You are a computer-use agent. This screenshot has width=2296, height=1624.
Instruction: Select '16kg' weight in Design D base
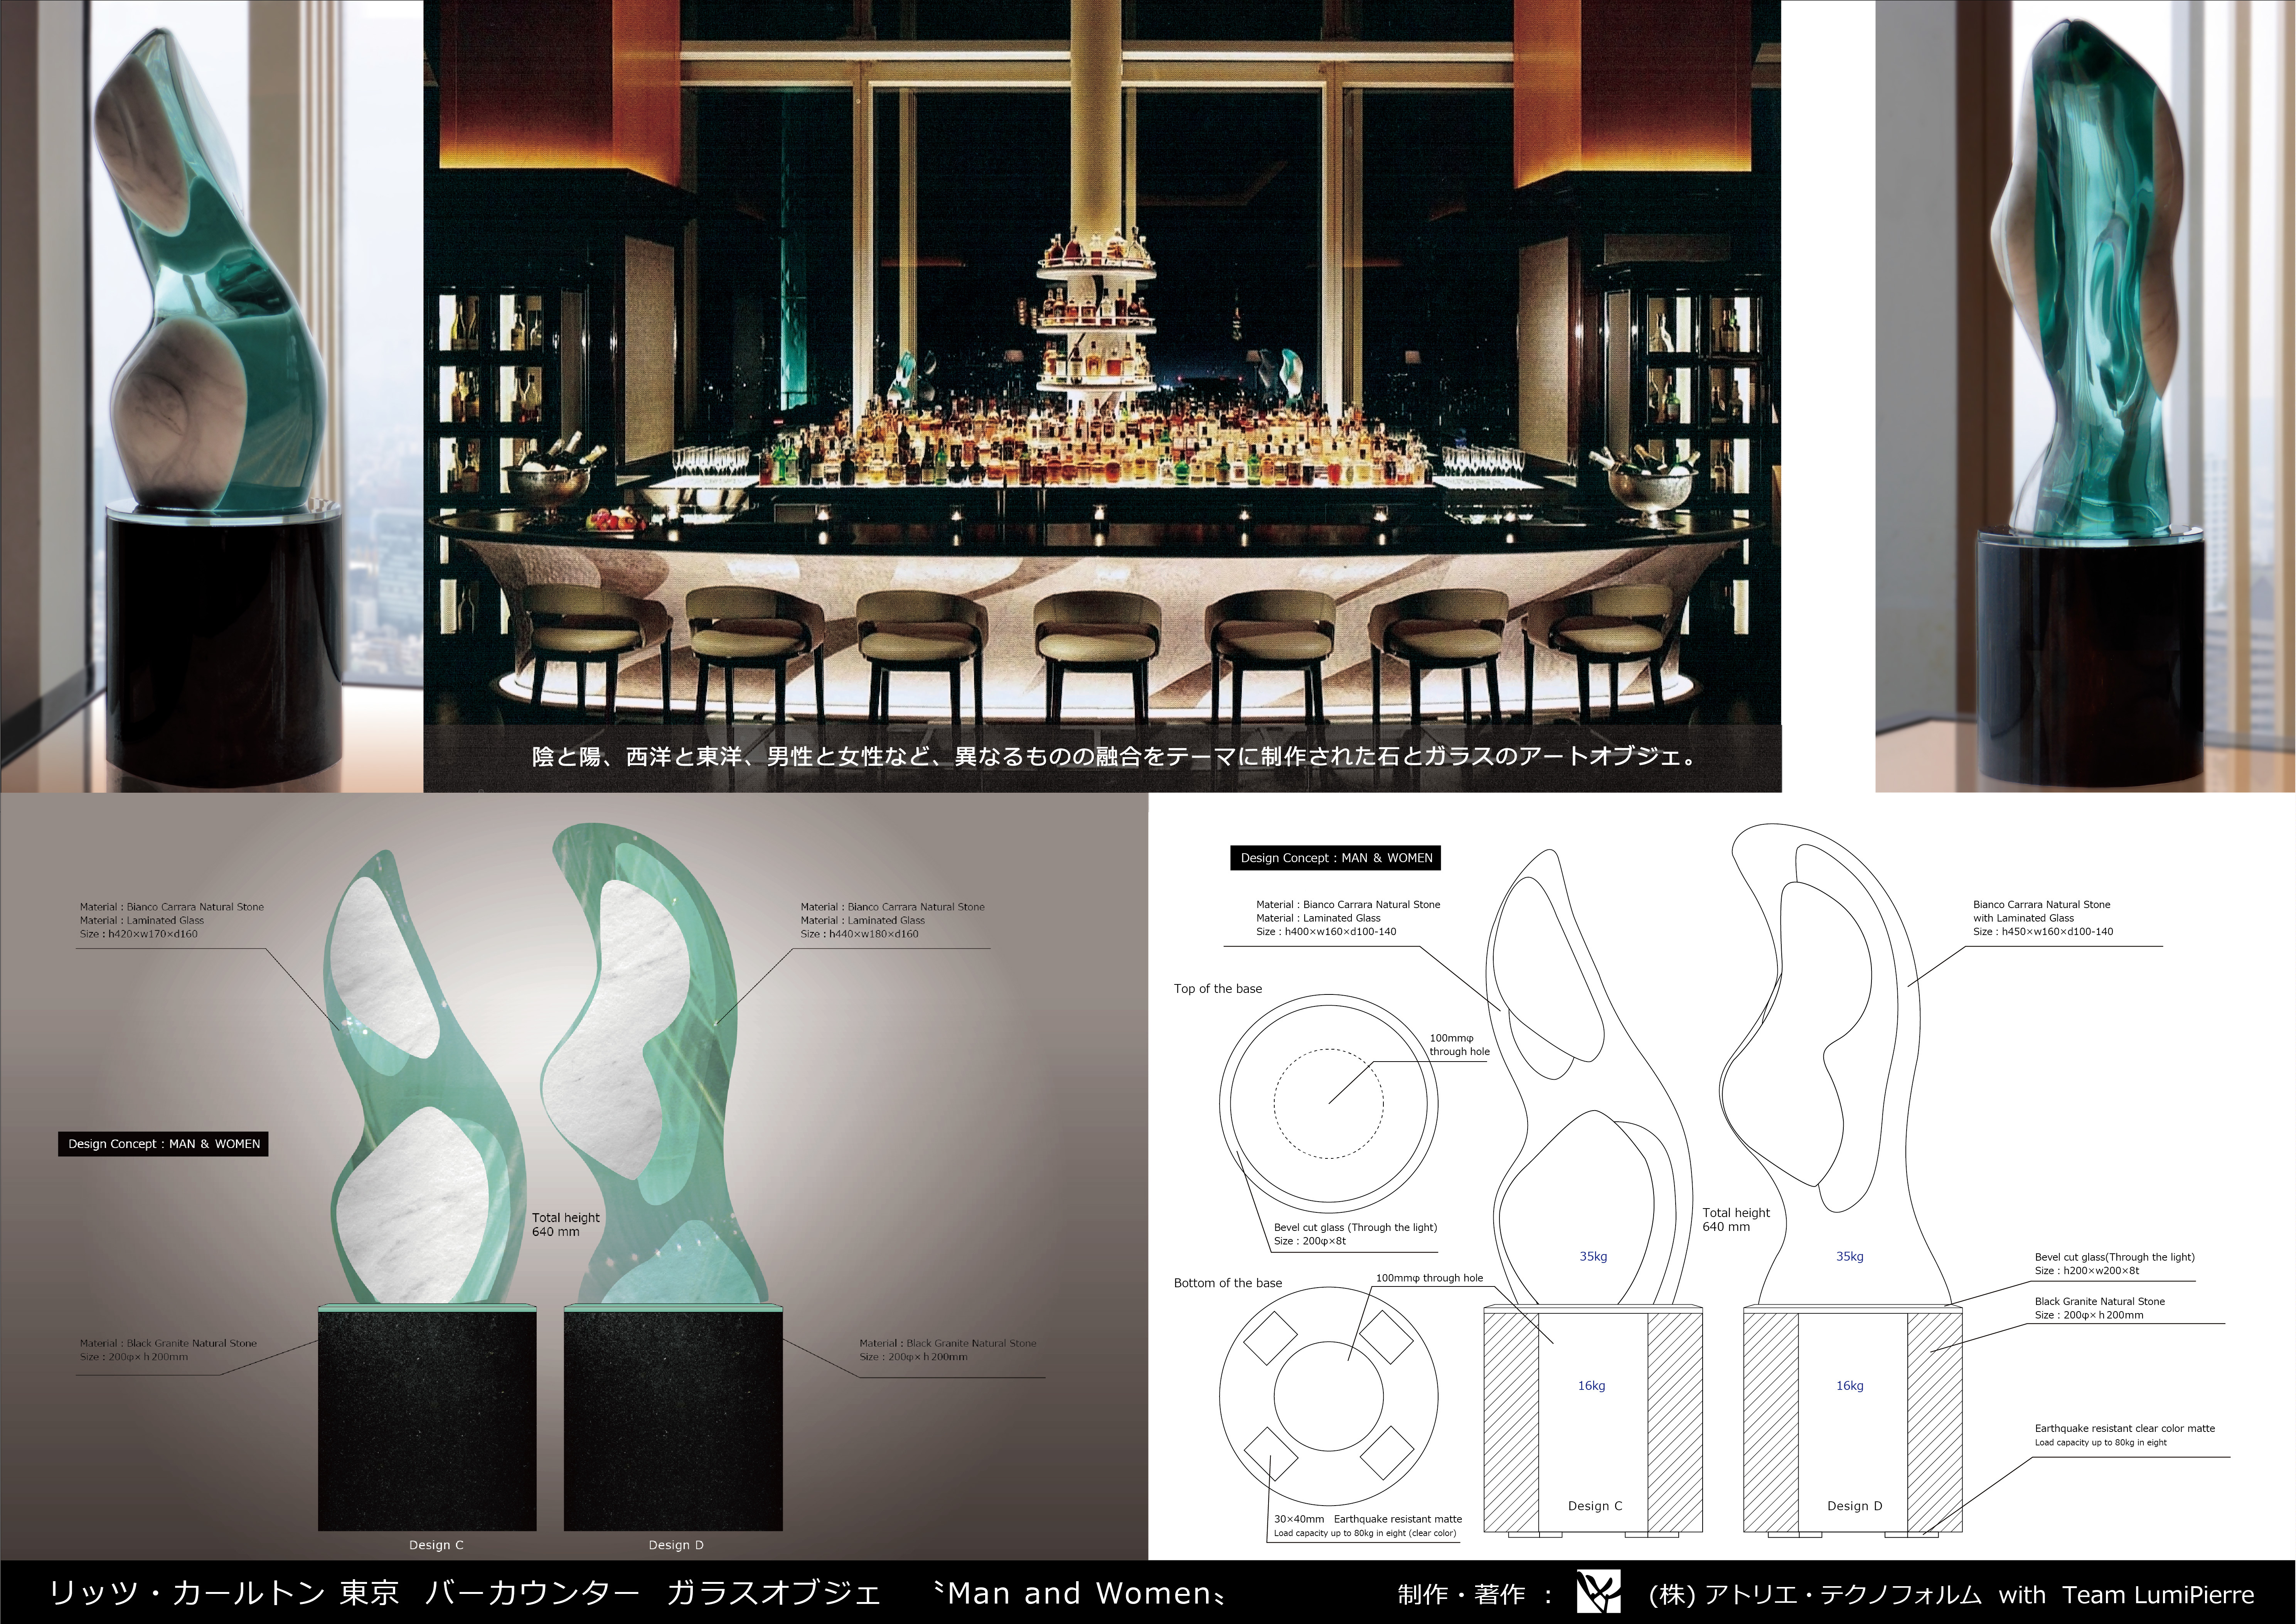point(1850,1386)
